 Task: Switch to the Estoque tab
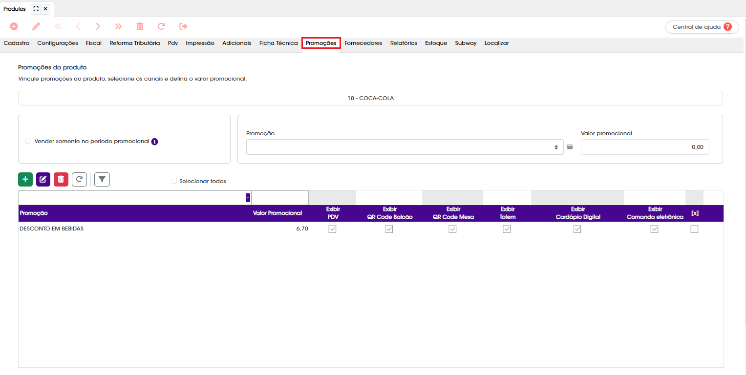point(436,43)
